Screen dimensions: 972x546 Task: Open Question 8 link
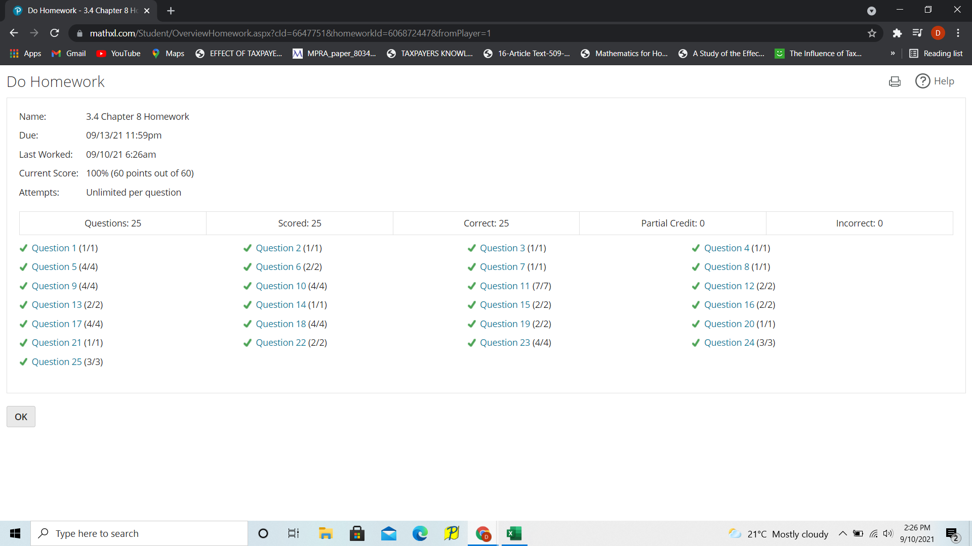coord(726,267)
